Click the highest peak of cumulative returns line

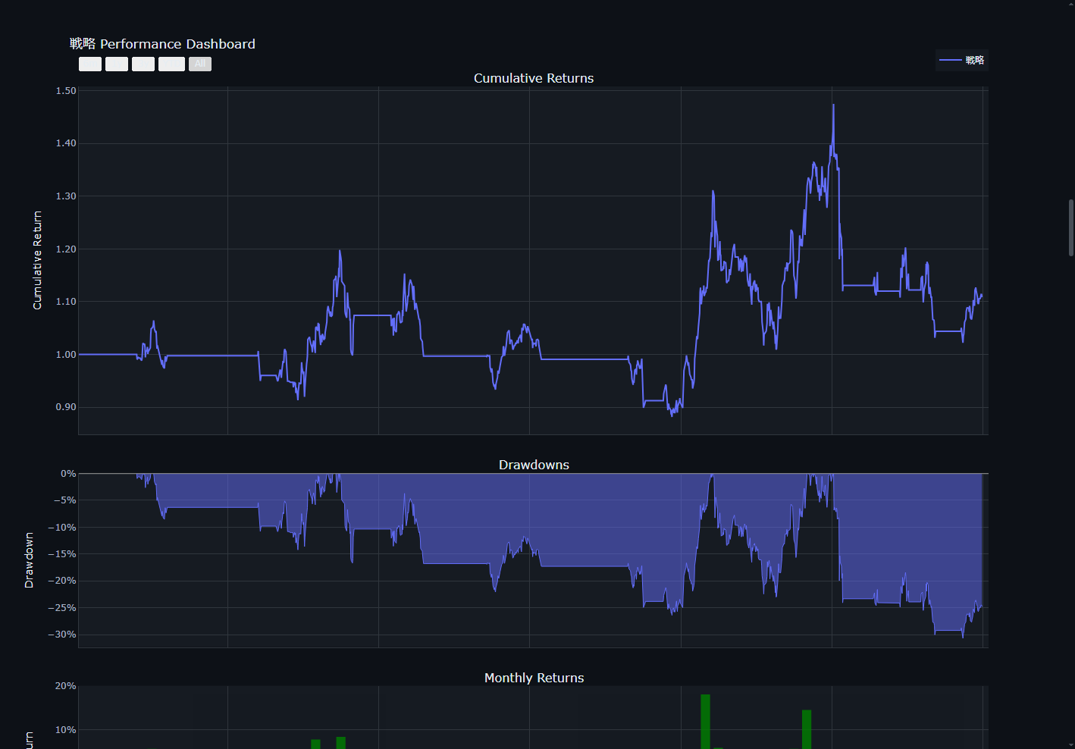pos(833,105)
